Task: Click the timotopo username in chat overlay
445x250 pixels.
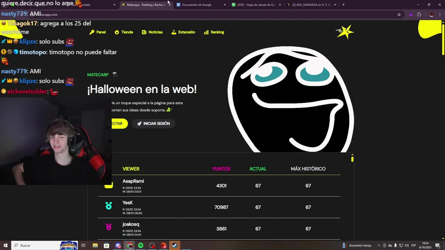Action: coord(33,52)
